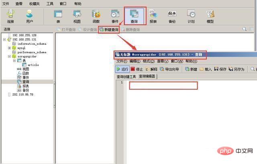Click 删除查询 (Delete Query) button

[131, 30]
